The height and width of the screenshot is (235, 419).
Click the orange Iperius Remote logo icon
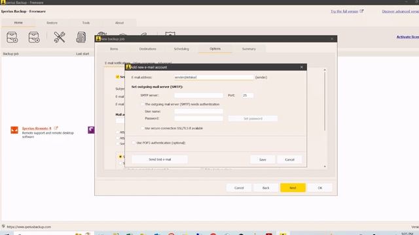pos(14,130)
